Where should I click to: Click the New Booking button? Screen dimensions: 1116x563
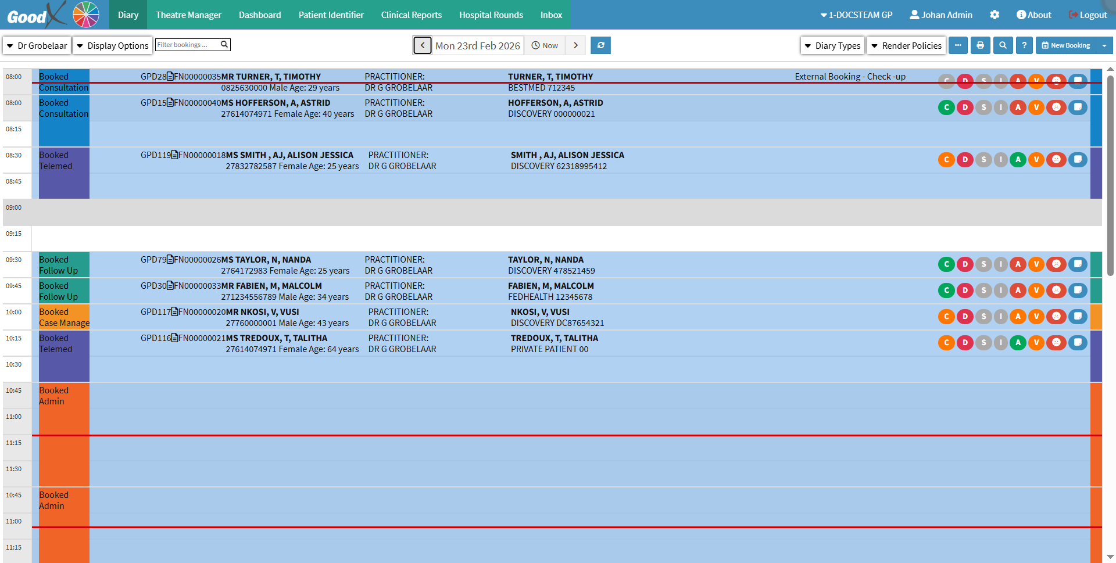[x=1065, y=45]
